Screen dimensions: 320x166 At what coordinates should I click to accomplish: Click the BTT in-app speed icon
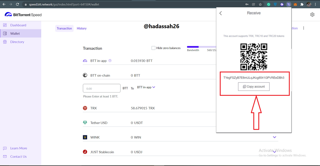(x=85, y=61)
